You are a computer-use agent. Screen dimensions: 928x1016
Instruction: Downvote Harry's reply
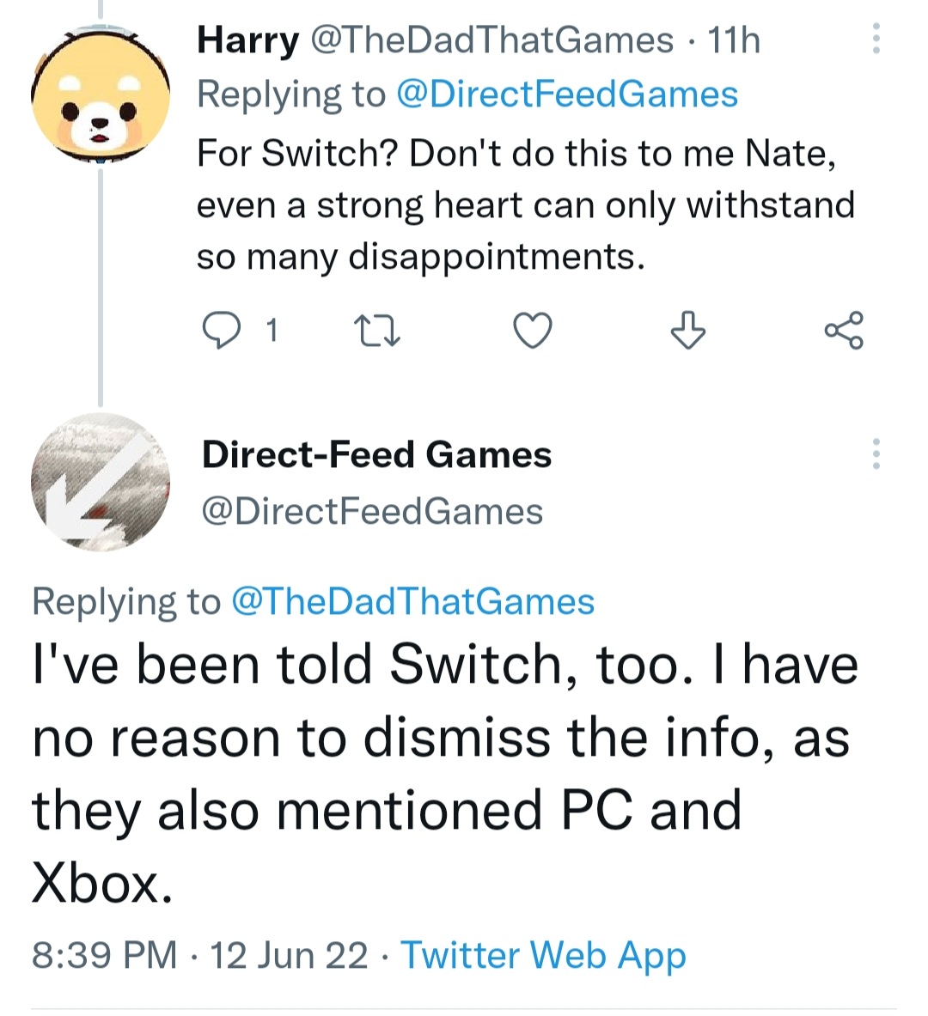[x=687, y=331]
